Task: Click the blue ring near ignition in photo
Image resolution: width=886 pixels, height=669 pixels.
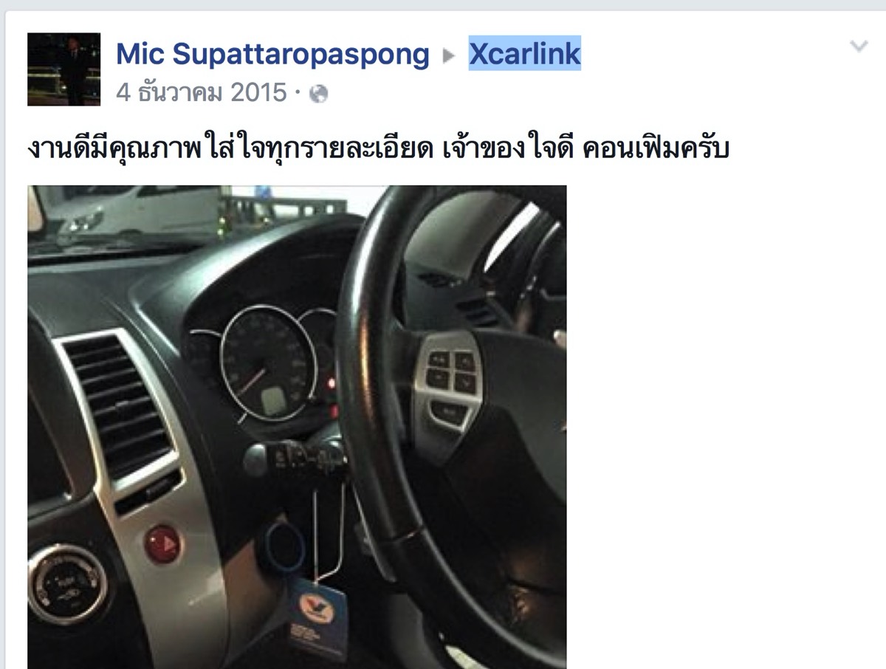Action: tap(282, 550)
